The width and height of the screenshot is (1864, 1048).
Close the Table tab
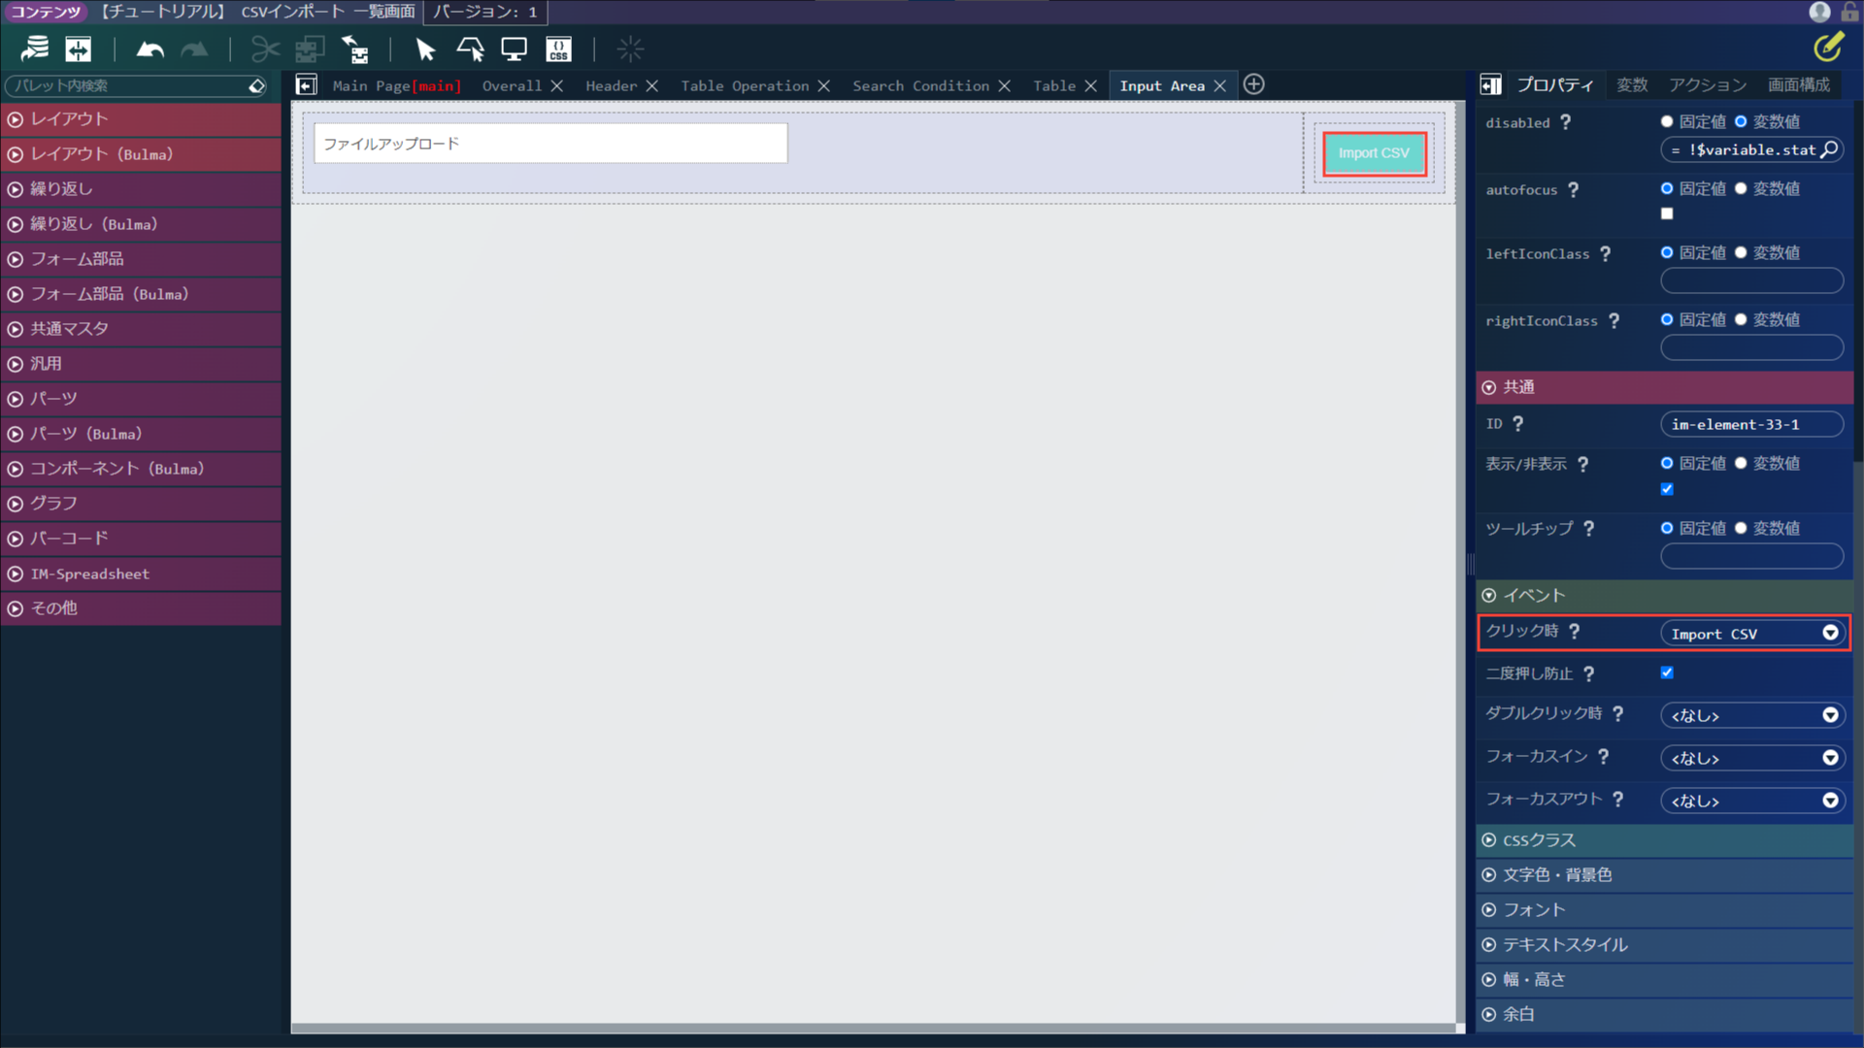[1091, 85]
